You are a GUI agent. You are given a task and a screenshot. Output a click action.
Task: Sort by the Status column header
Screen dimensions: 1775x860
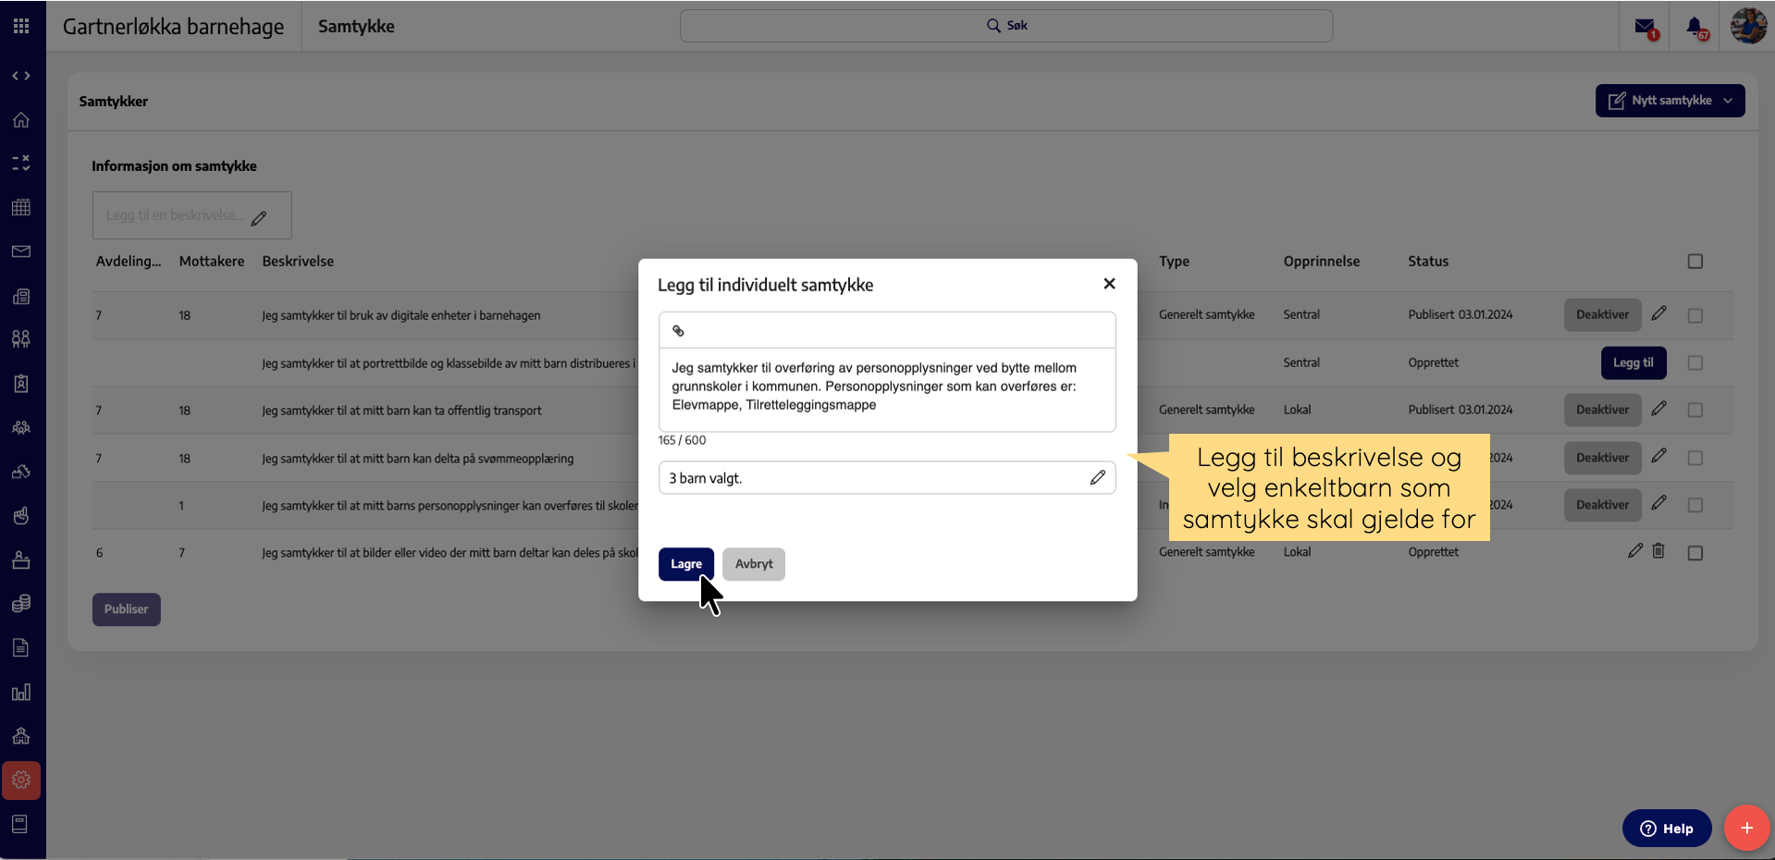pyautogui.click(x=1428, y=262)
